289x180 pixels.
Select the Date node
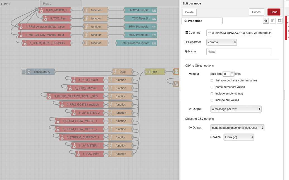coord(122,72)
